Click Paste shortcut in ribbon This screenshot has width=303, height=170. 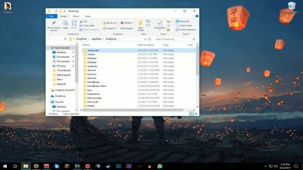(89, 30)
